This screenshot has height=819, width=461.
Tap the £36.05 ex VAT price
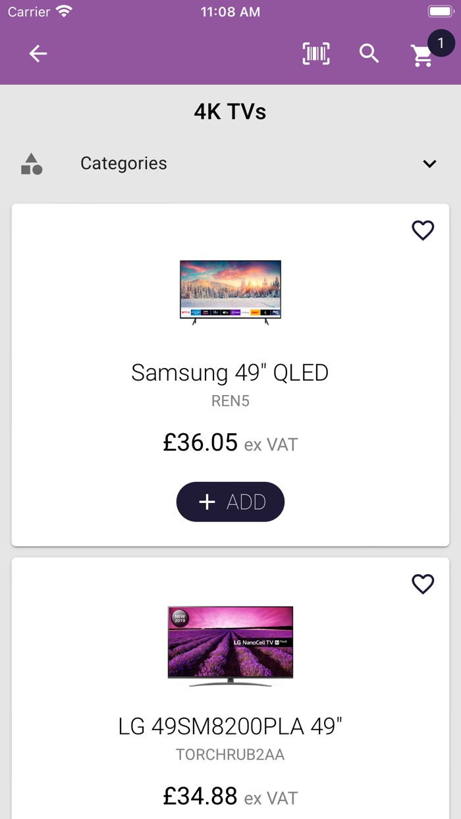pos(230,443)
